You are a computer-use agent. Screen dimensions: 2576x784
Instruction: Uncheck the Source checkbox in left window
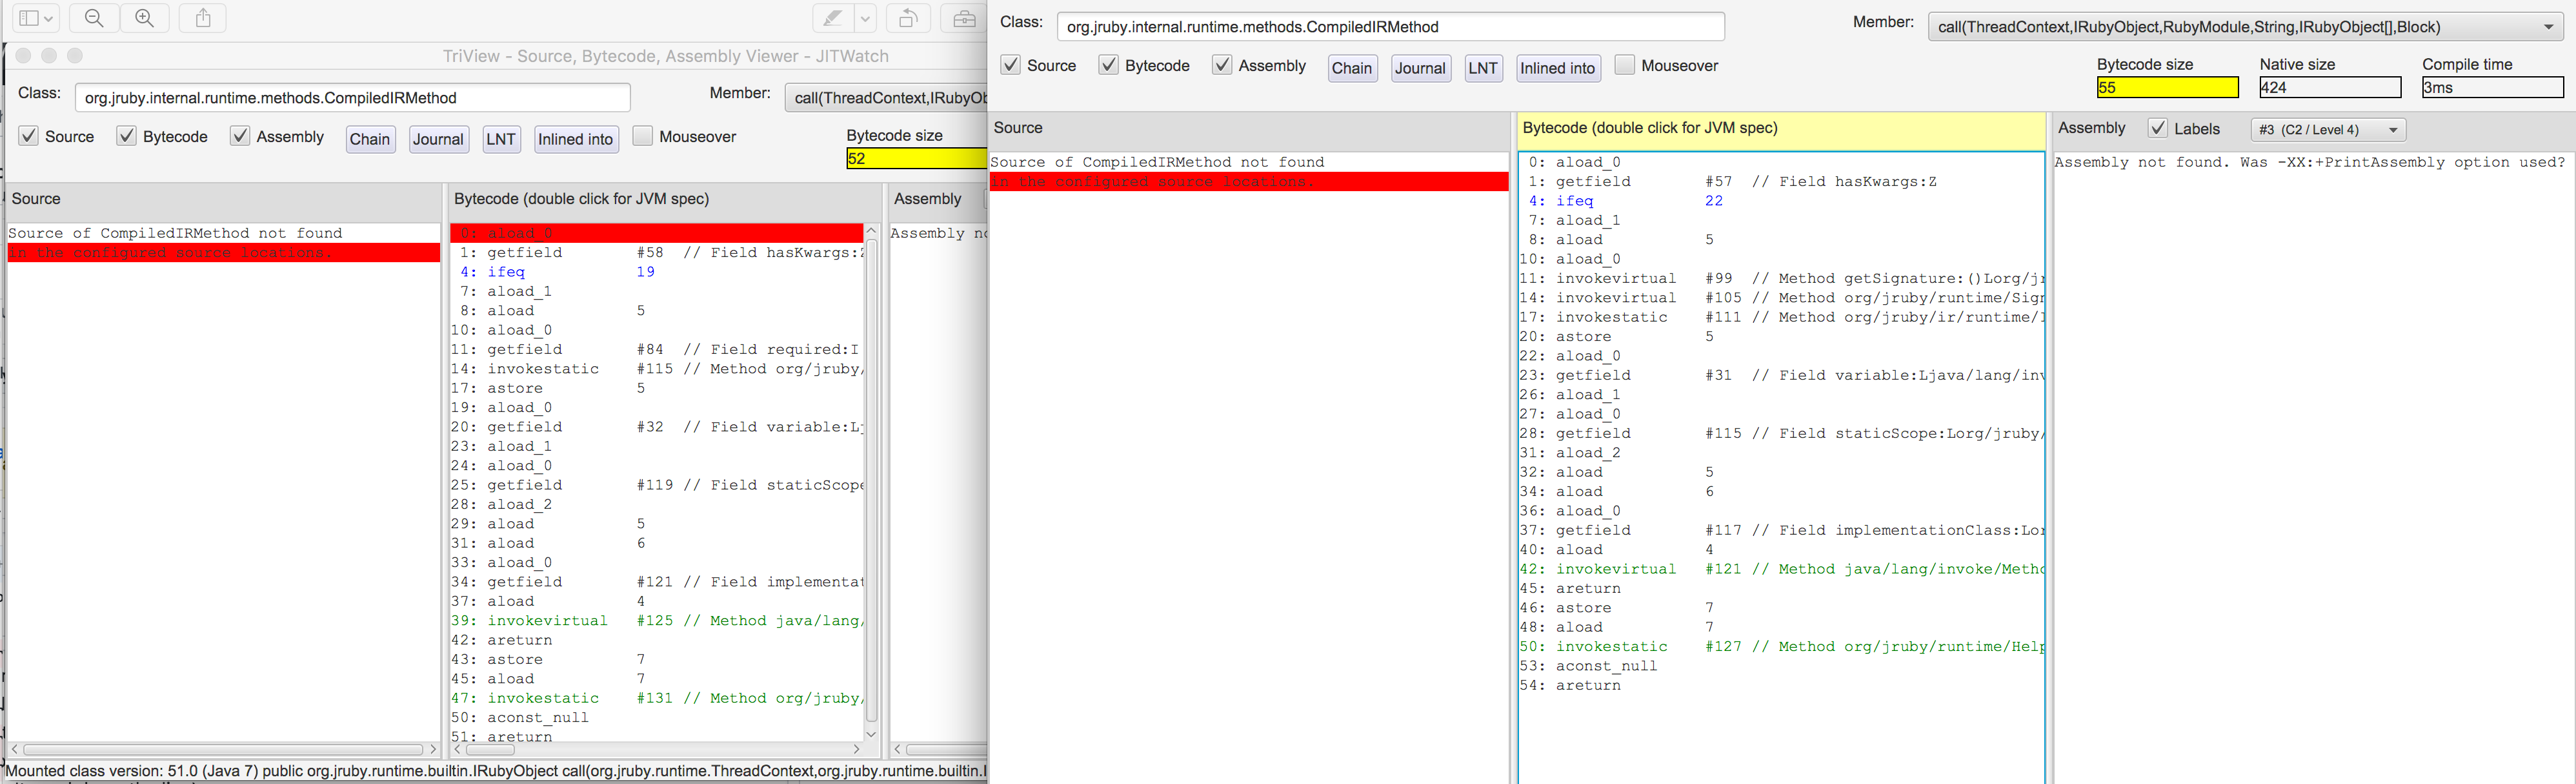pos(29,136)
